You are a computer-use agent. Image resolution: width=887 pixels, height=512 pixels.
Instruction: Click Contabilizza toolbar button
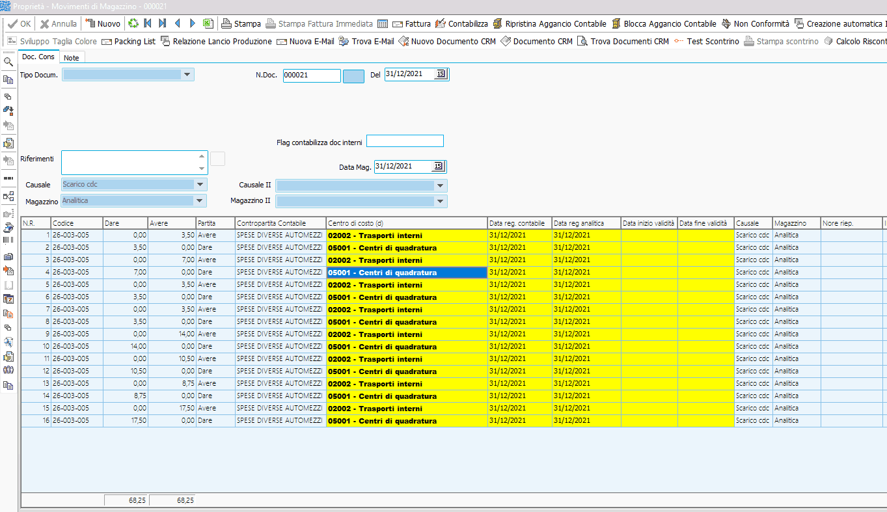point(461,23)
